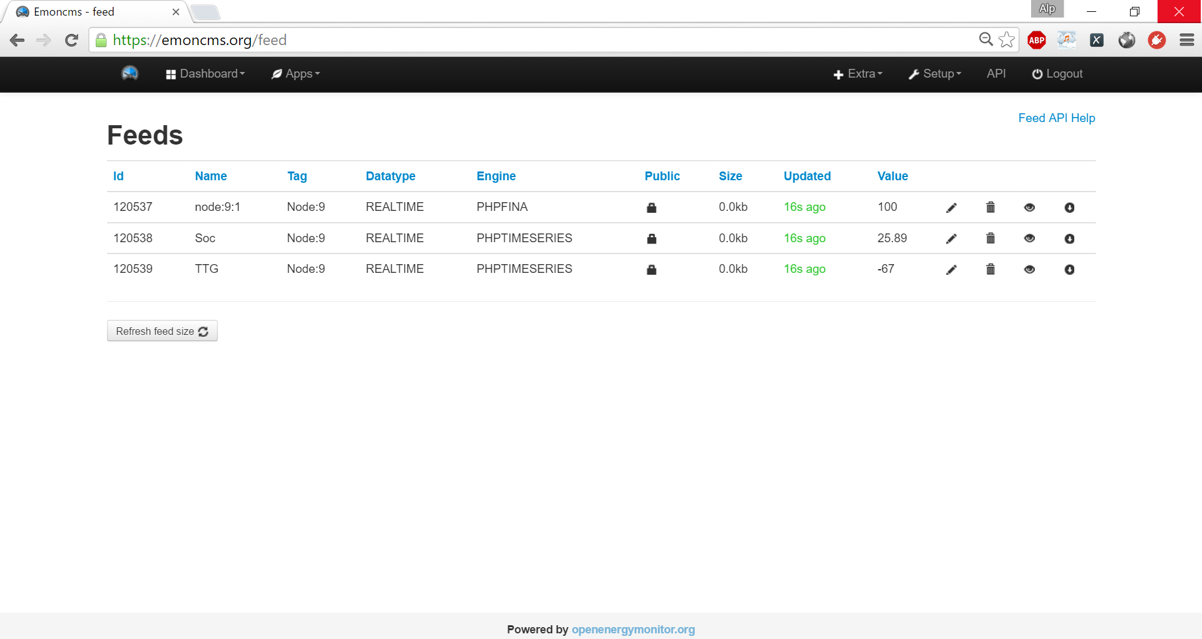Image resolution: width=1202 pixels, height=639 pixels.
Task: Click inside the browser address bar
Action: (x=438, y=39)
